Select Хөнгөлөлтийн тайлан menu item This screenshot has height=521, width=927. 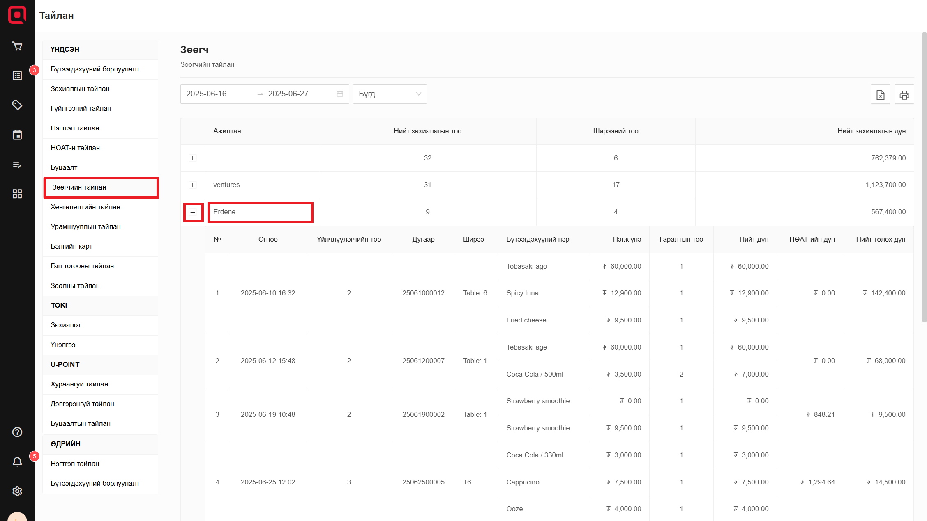(85, 207)
